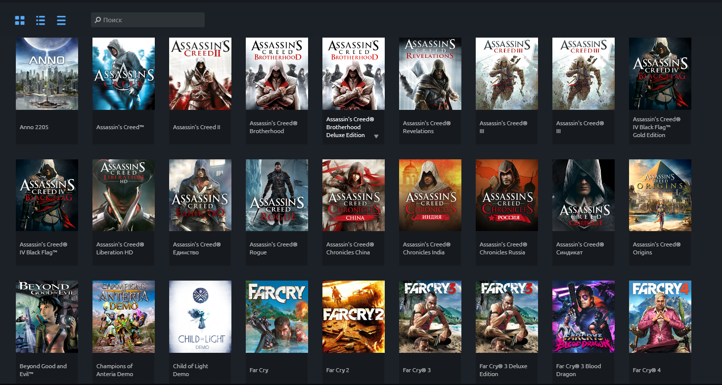722x385 pixels.
Task: Open the Assassin's Creed Liberation HD cover
Action: 124,195
